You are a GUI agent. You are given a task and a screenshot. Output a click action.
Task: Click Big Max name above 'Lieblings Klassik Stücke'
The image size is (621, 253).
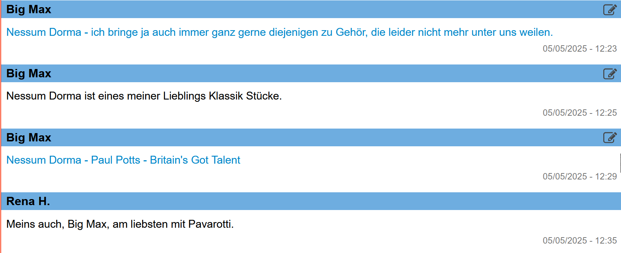tap(29, 74)
